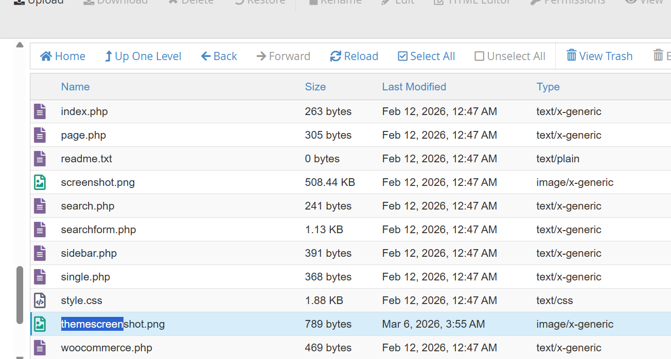Open View Trash
This screenshot has height=359, width=671.
coord(599,56)
